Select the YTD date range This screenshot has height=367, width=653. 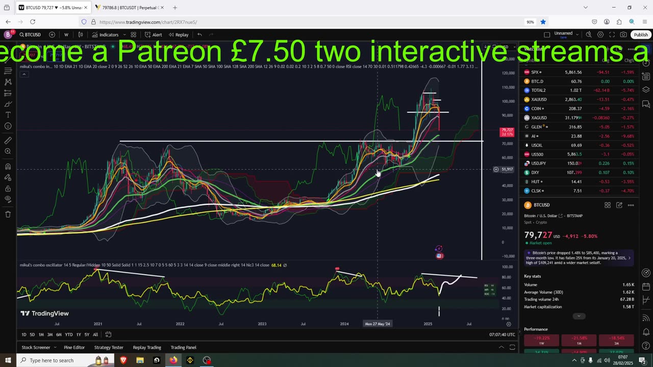(x=68, y=334)
